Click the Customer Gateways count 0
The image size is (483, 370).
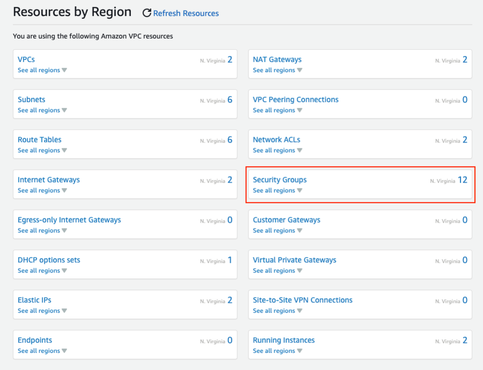465,220
